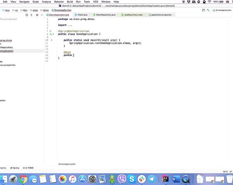
Task: Open Project panel settings gear
Action: [x=37, y=15]
